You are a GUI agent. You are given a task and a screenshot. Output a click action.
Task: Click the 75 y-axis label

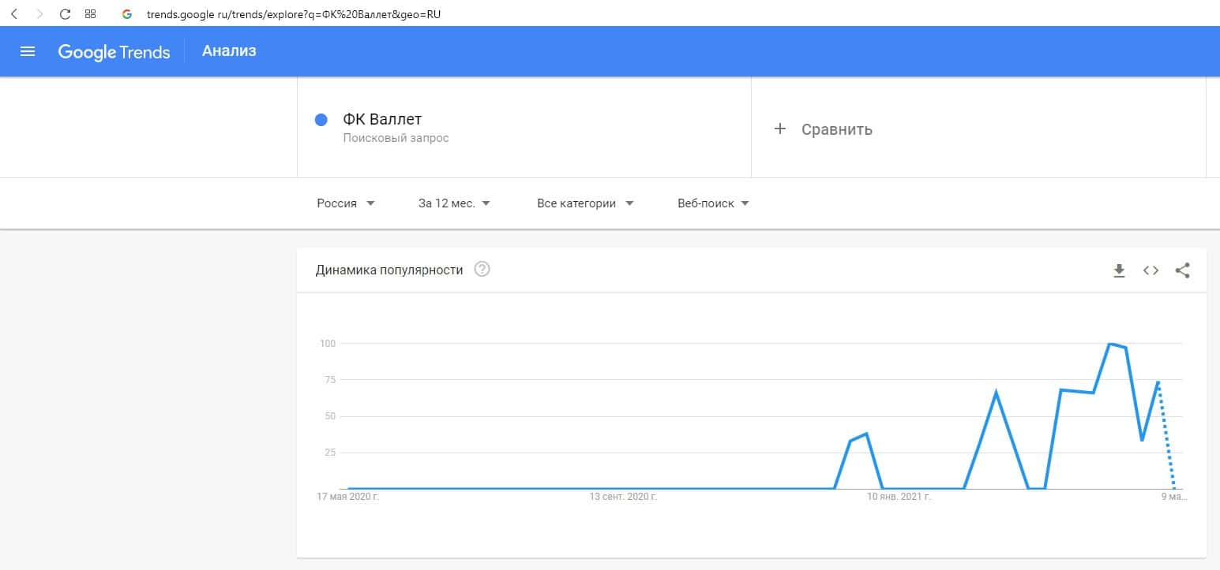(330, 380)
